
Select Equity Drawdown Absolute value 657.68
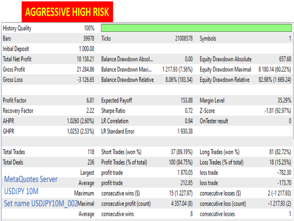[x=285, y=59]
